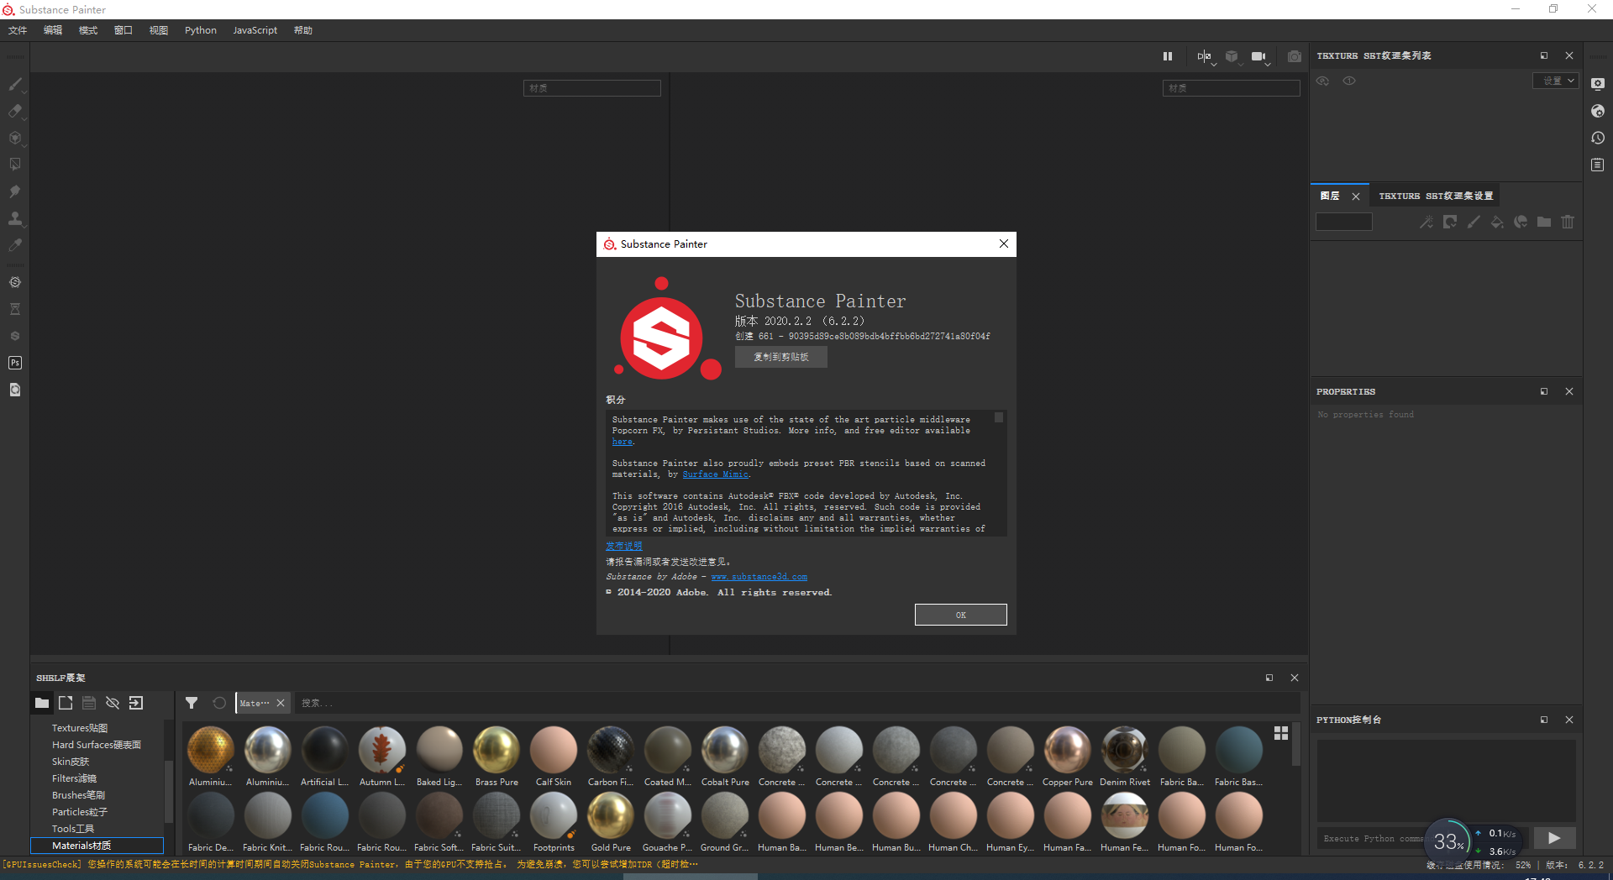Select the Smudge tool
Screen dimensions: 1613x880
point(14,191)
